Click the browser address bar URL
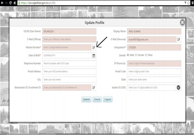This screenshot has width=194, height=135. point(38,3)
